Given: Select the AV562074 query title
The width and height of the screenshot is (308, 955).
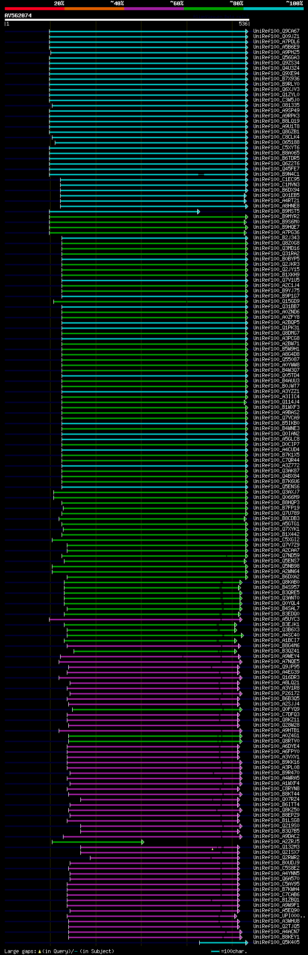Looking at the screenshot, I should coord(18,15).
